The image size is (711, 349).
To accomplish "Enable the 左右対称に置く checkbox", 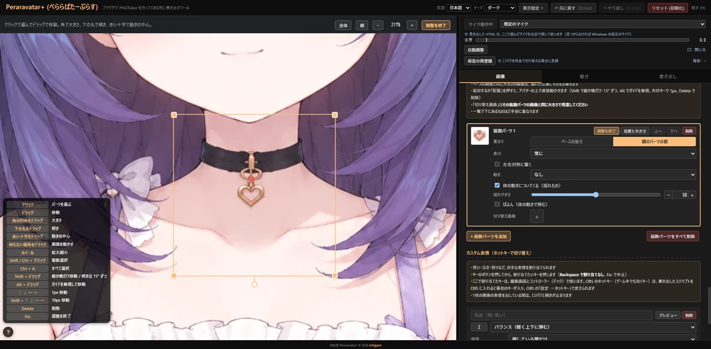I will click(497, 164).
